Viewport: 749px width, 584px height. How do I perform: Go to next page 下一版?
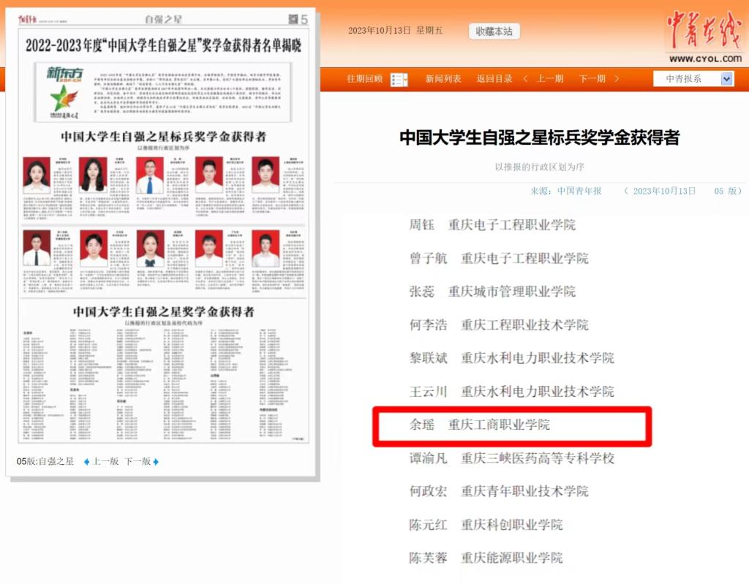[138, 461]
